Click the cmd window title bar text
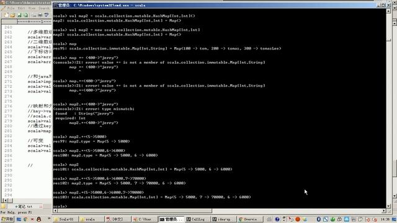 (x=102, y=5)
